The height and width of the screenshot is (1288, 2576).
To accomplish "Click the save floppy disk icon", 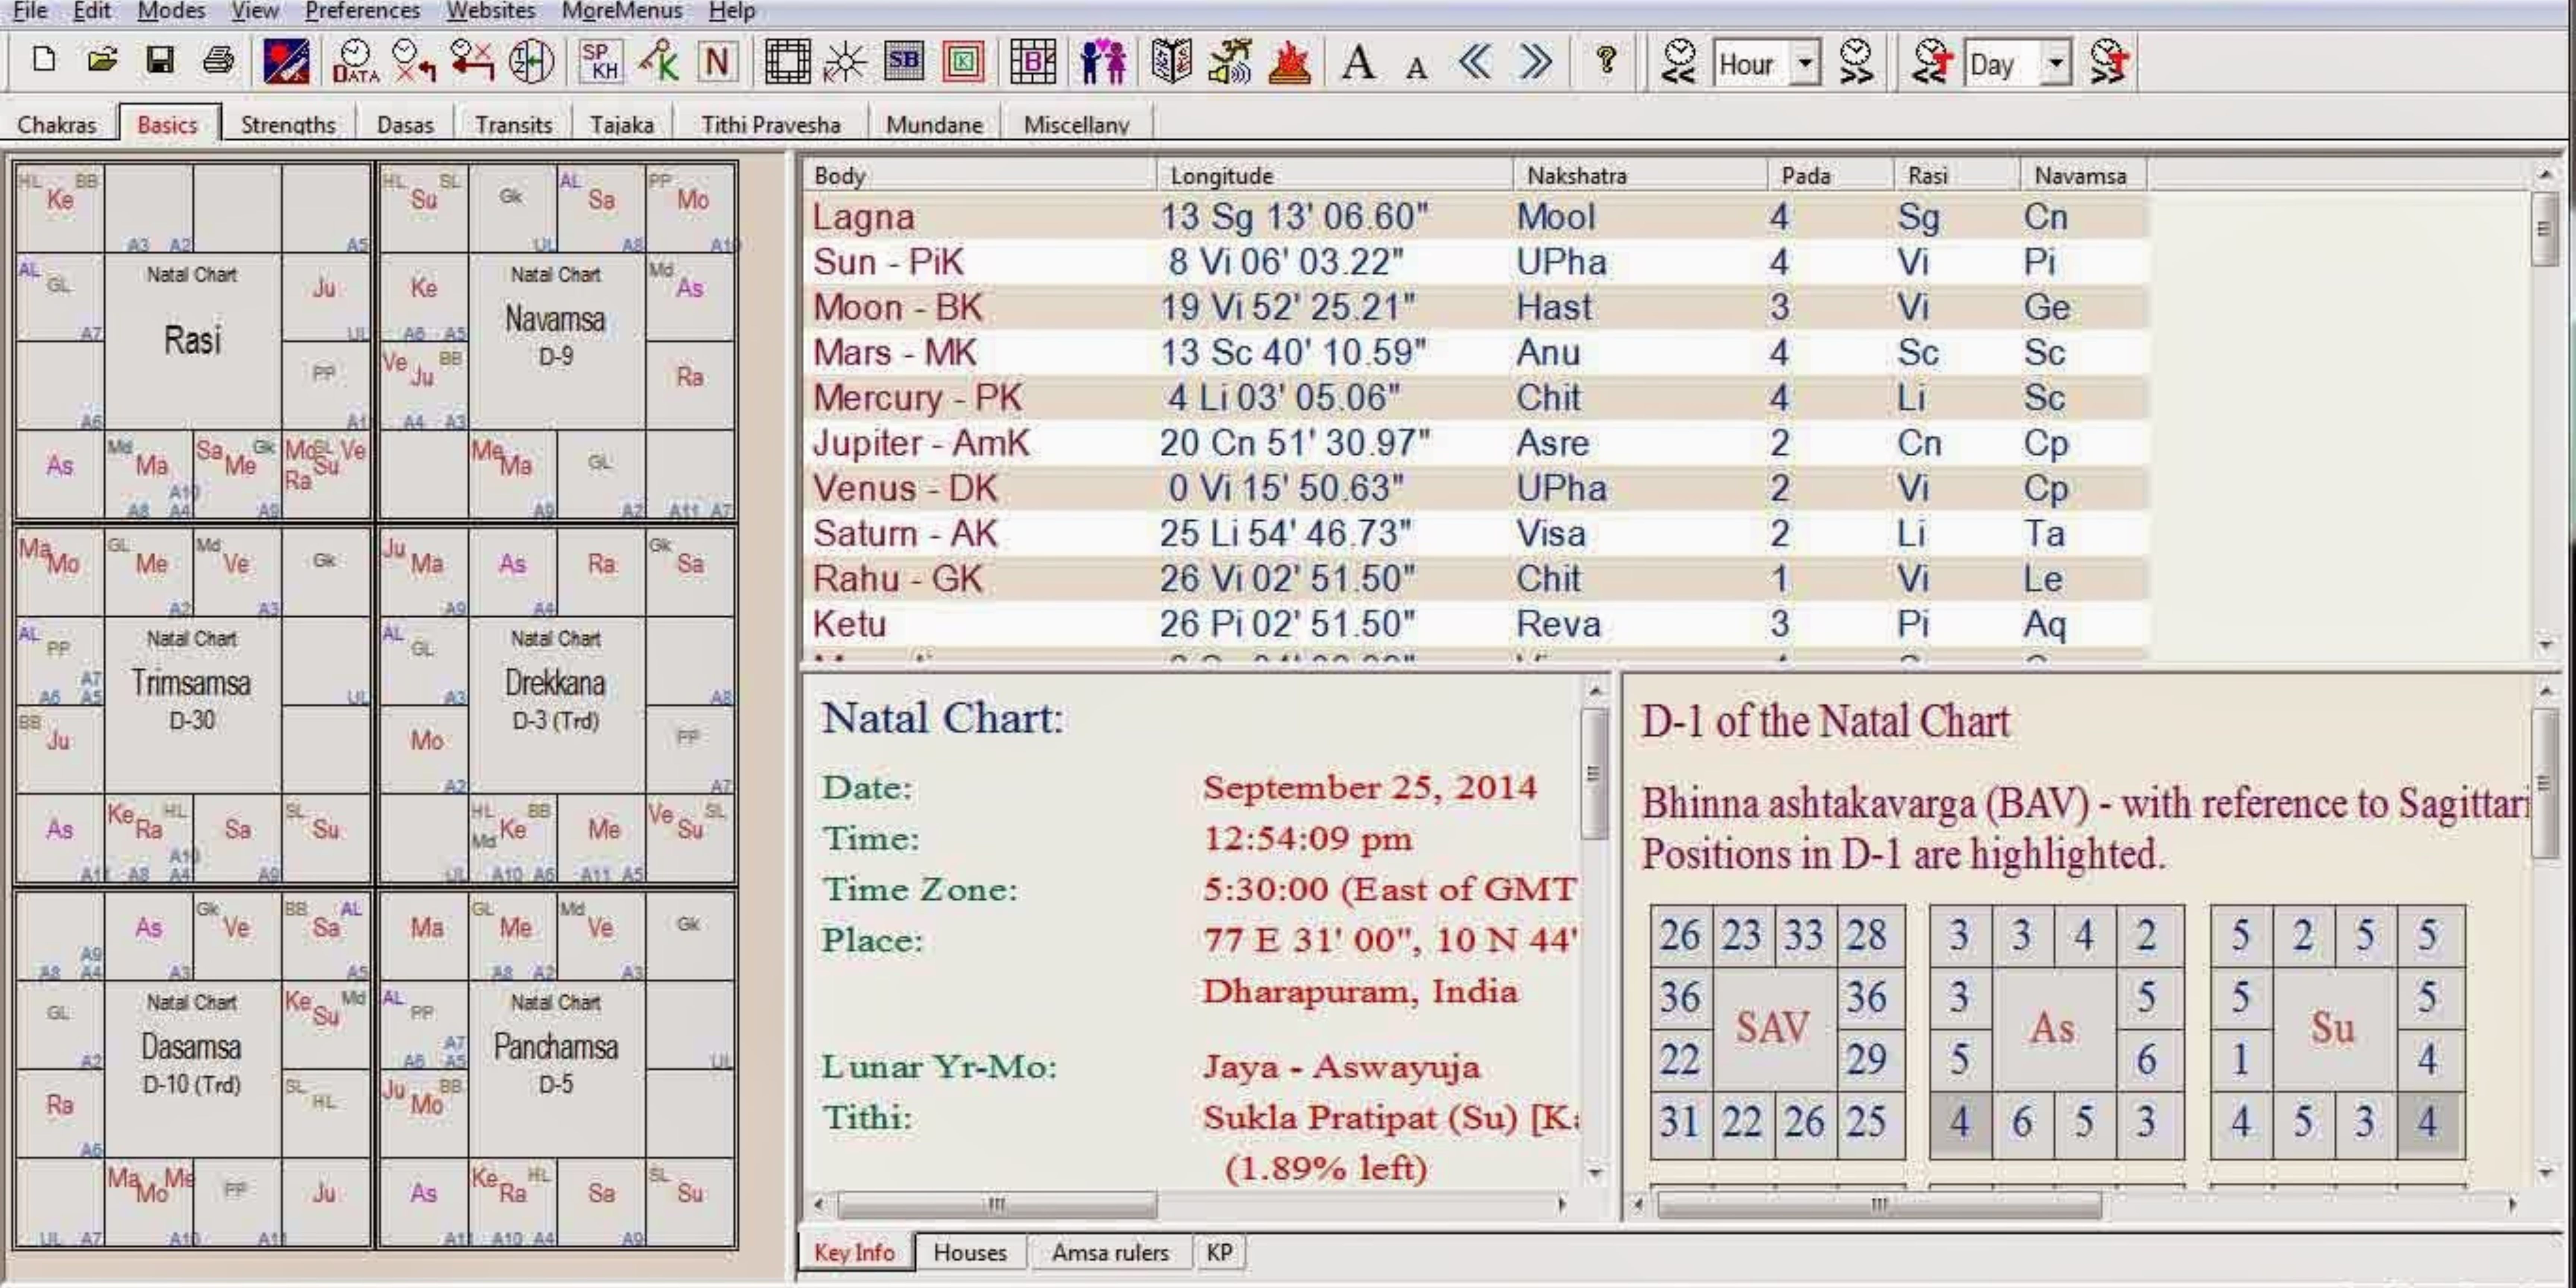I will tap(160, 61).
